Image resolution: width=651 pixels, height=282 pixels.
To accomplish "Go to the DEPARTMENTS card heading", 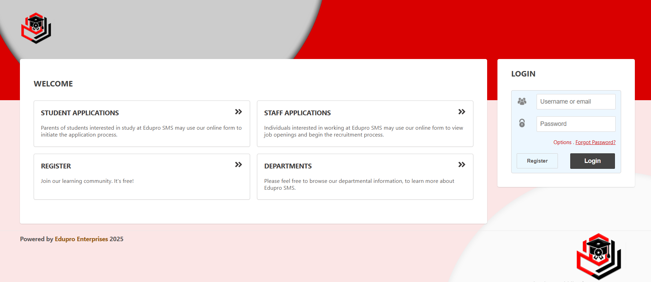I will pyautogui.click(x=288, y=166).
